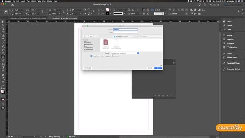Open the Object Styles panel

[232, 57]
